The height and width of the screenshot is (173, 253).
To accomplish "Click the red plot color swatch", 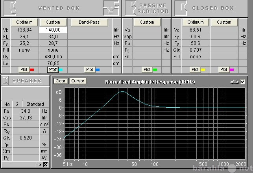I will coord(32,70).
